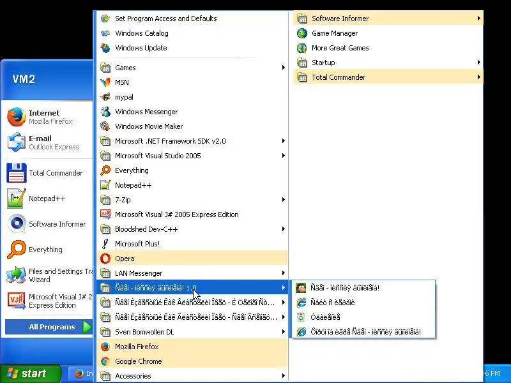Click the More Great Games label
The width and height of the screenshot is (511, 383).
[340, 48]
